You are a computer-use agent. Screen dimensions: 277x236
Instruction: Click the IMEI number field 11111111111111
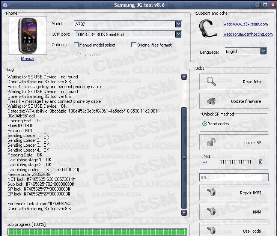[x=235, y=162]
